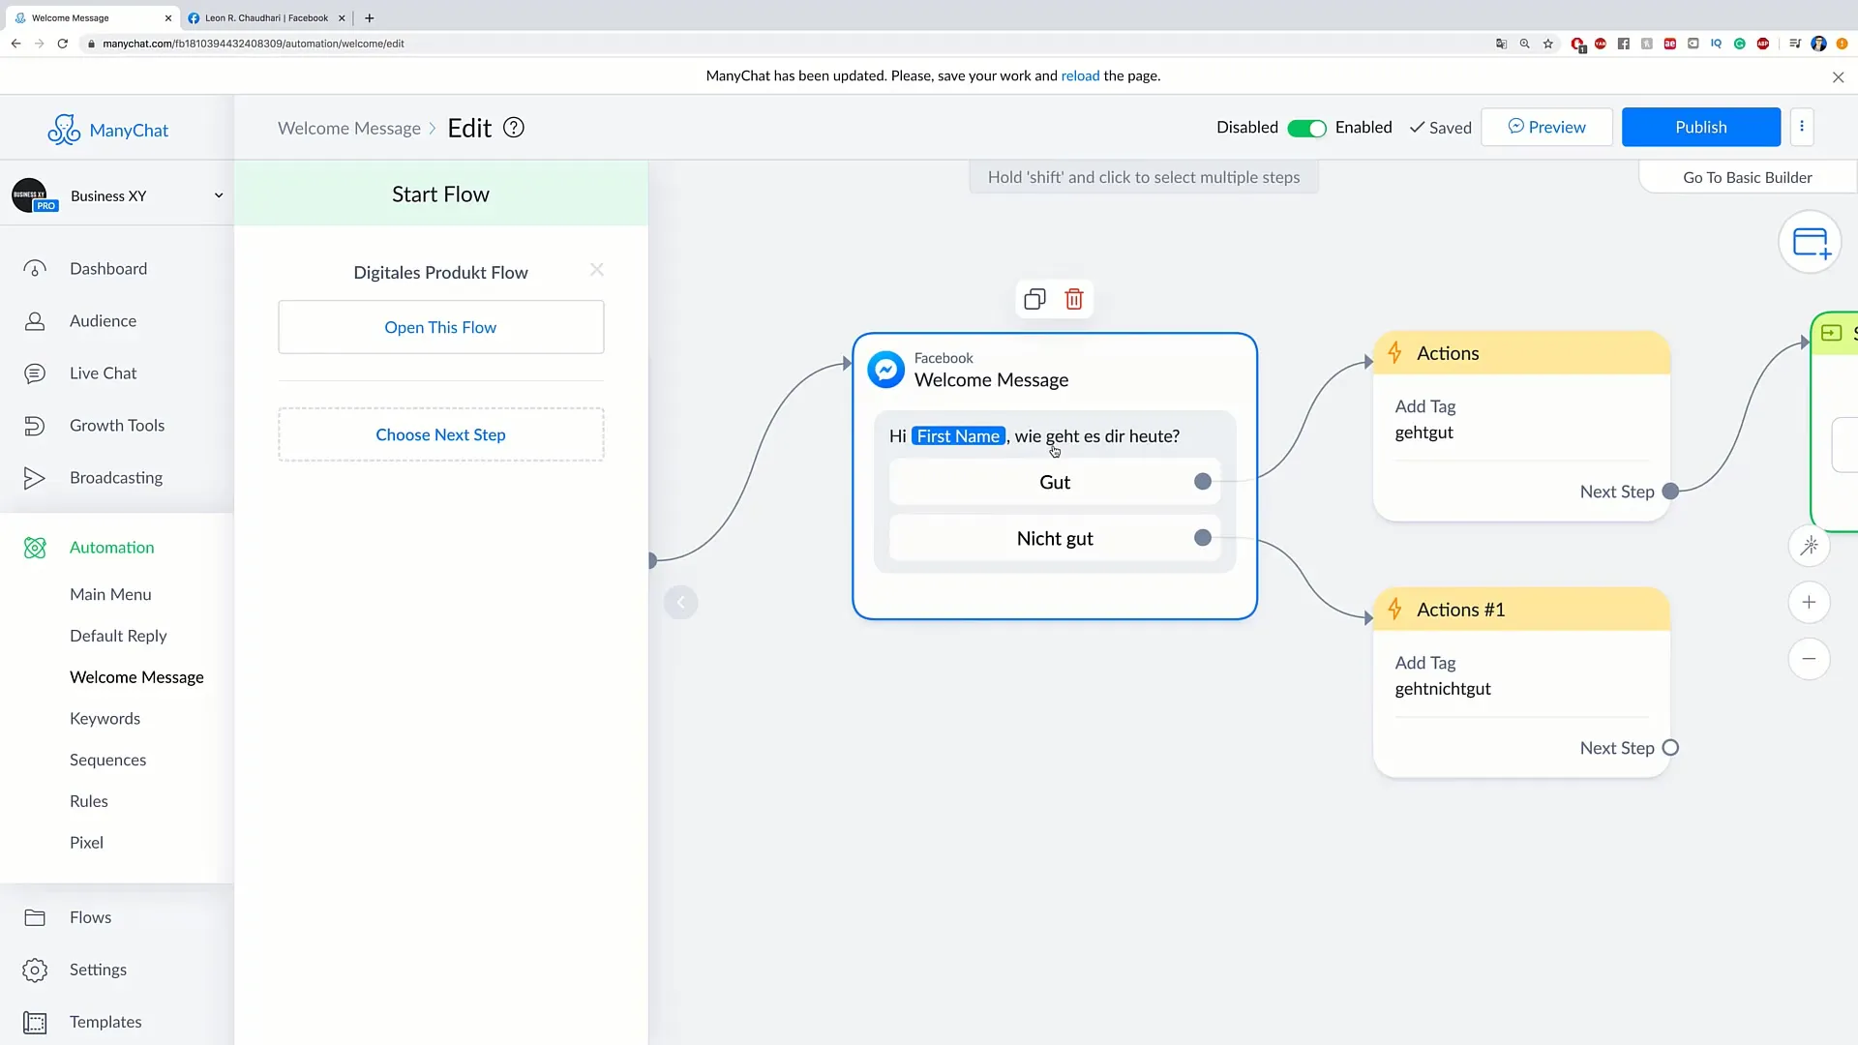1858x1045 pixels.
Task: Click the Welcome Message menu item
Action: click(136, 676)
